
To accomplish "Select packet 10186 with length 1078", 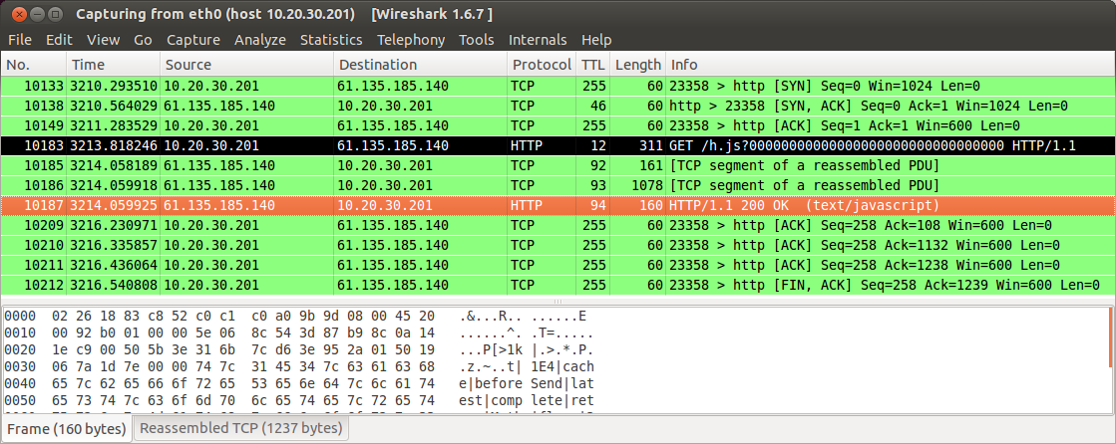I will (x=558, y=185).
